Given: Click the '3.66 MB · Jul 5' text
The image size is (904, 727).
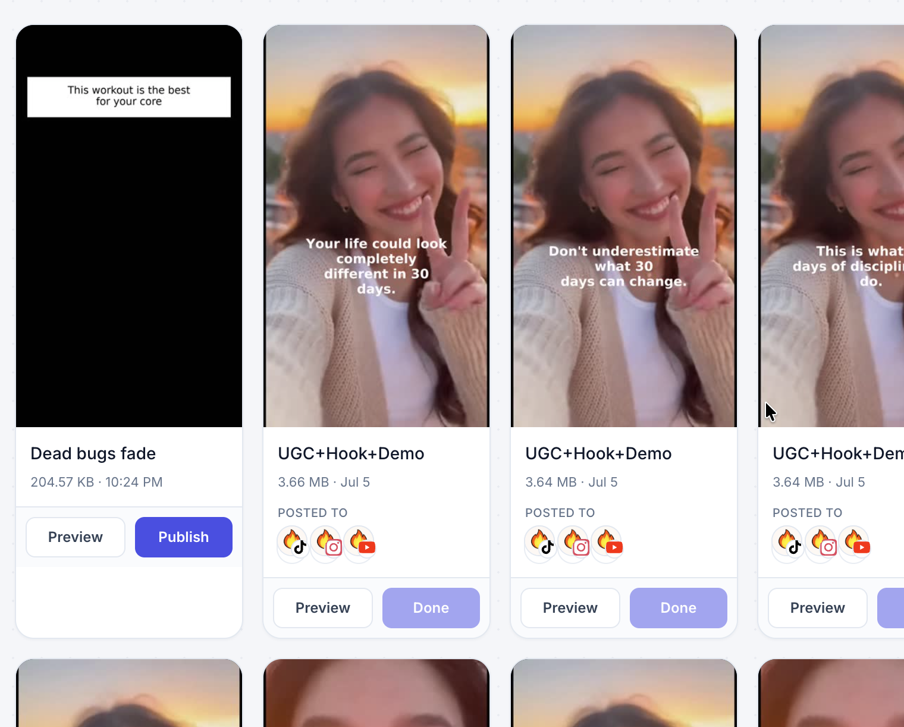Looking at the screenshot, I should [324, 482].
